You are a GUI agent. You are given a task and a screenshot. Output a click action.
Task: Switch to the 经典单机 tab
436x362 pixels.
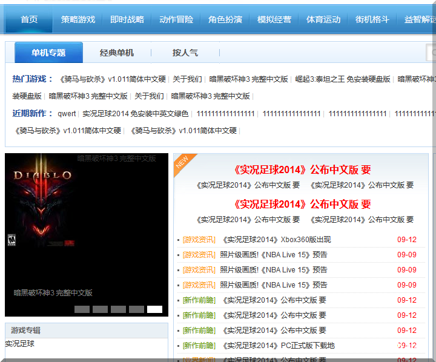coord(117,53)
